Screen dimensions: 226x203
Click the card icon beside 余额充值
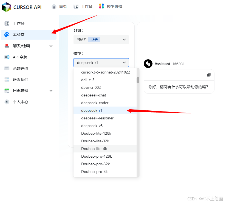[x=7, y=68]
